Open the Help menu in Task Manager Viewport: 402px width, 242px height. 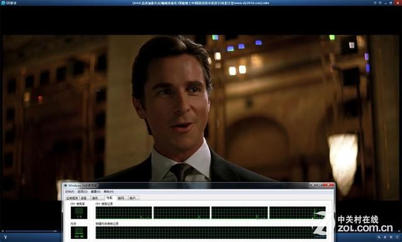[x=109, y=192]
